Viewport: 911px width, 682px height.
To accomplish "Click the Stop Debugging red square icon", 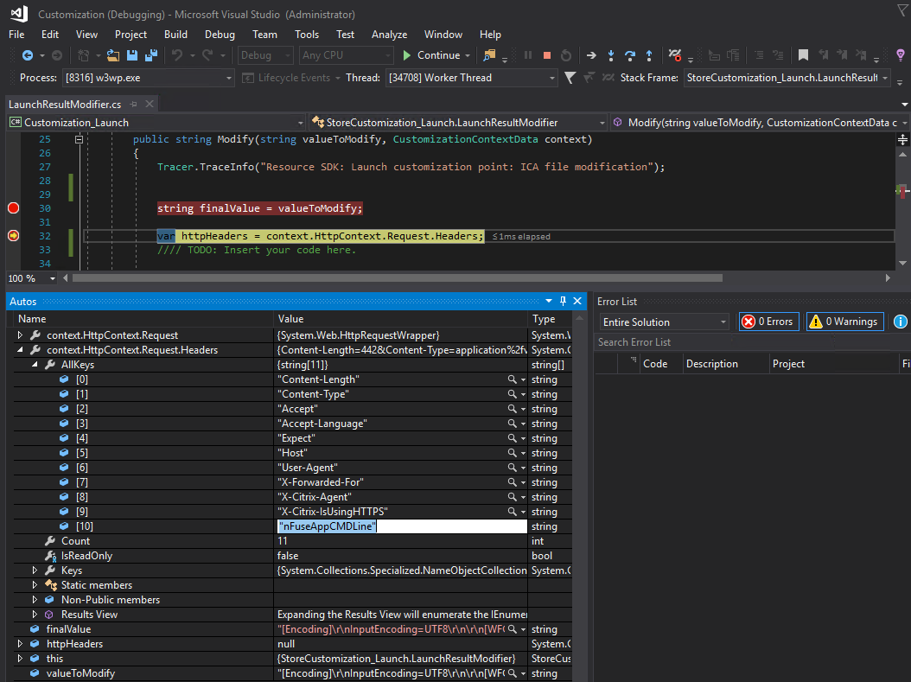I will click(546, 55).
